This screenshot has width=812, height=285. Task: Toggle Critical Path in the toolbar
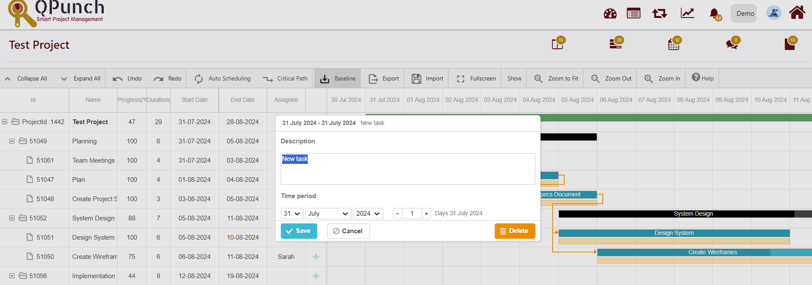tap(285, 79)
